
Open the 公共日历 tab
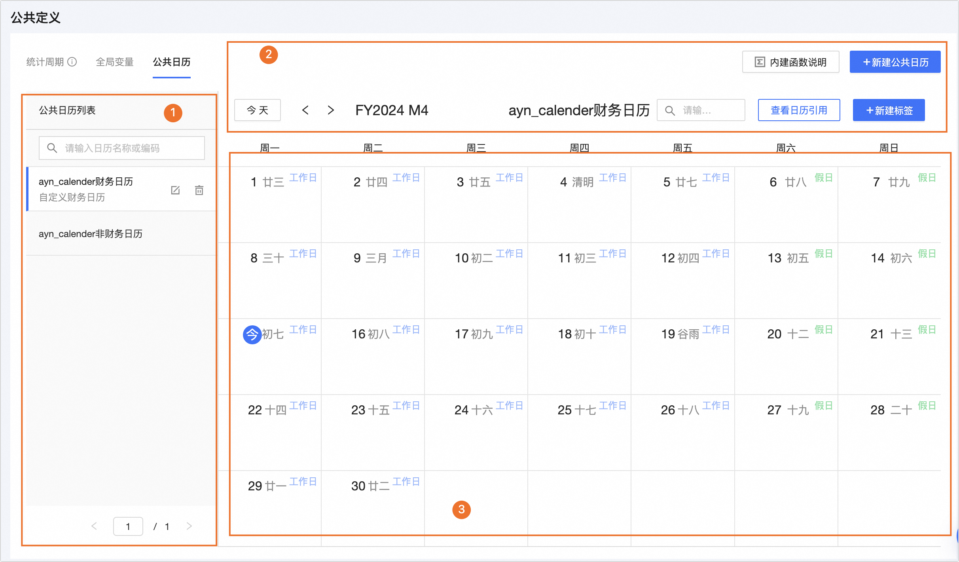tap(172, 62)
